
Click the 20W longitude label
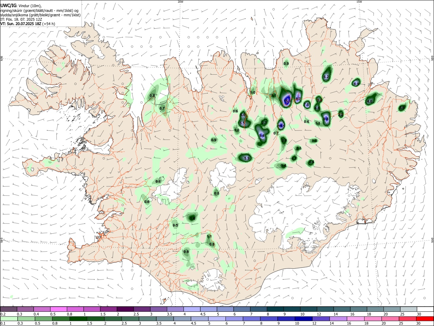pyautogui.click(x=180, y=1)
